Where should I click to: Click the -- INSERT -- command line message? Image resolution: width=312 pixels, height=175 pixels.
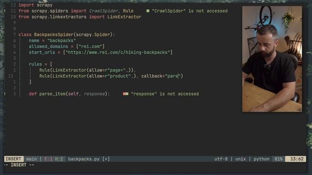[x=19, y=165]
